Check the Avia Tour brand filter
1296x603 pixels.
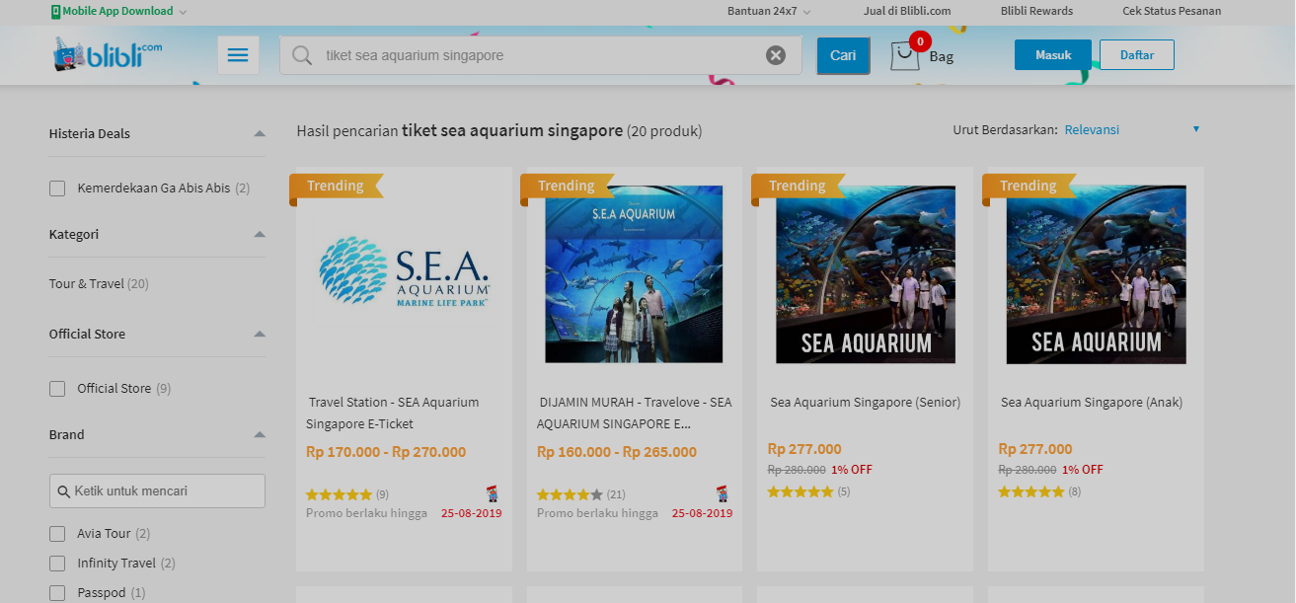click(x=57, y=534)
